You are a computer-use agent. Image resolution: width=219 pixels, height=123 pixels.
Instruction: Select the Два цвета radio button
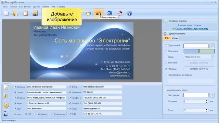[x=166, y=51]
